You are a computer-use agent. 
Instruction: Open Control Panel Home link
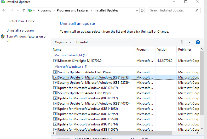(21, 21)
